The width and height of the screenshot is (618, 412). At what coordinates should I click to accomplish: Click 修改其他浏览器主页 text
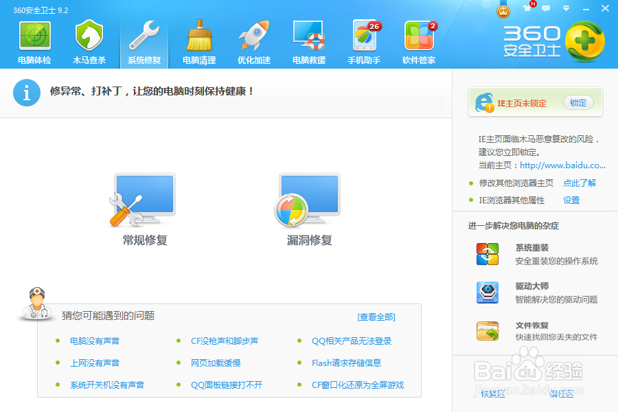click(x=516, y=183)
